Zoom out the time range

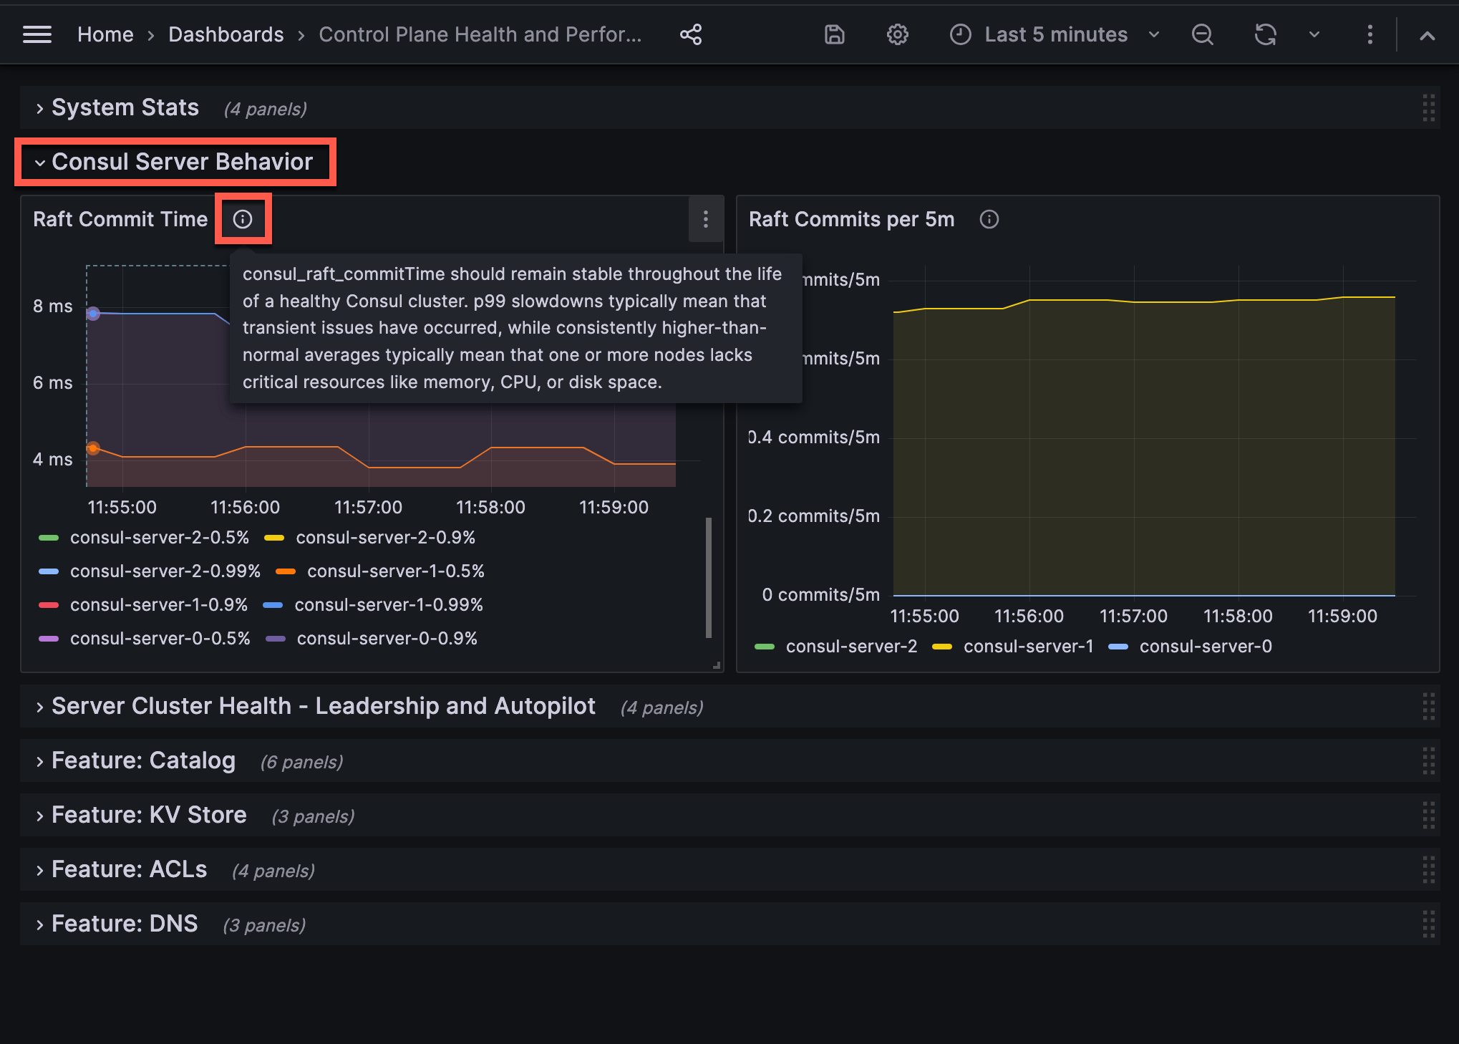[x=1203, y=34]
